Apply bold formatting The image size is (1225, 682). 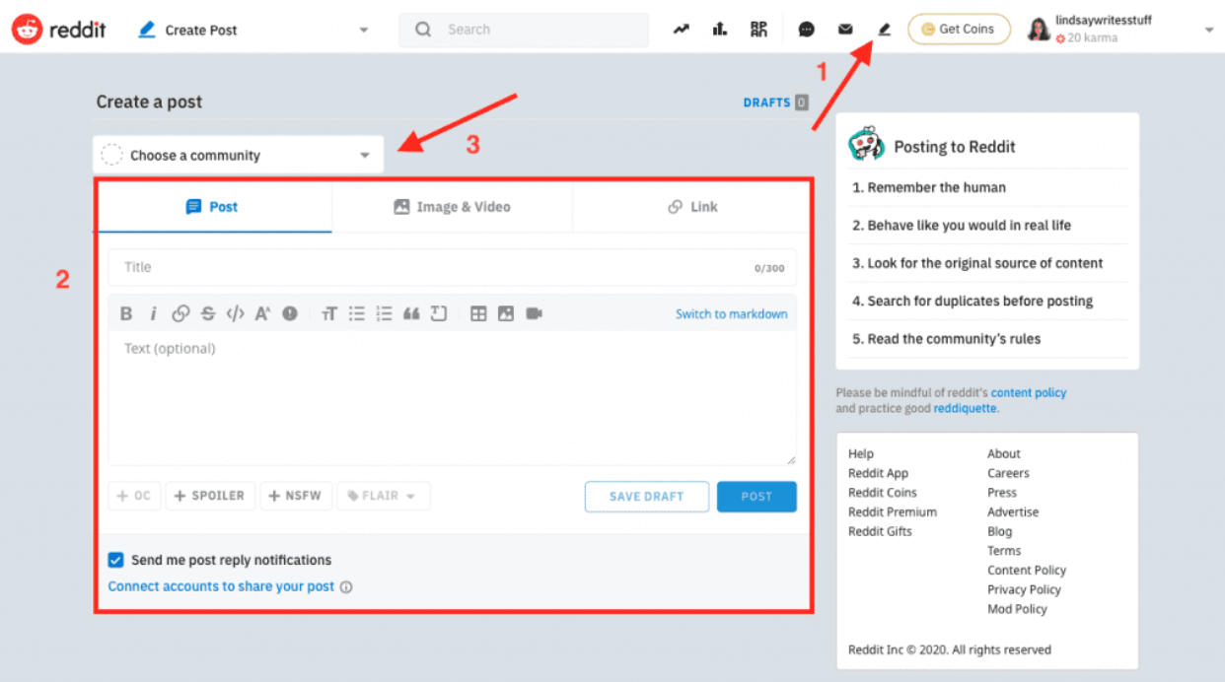[x=126, y=313]
